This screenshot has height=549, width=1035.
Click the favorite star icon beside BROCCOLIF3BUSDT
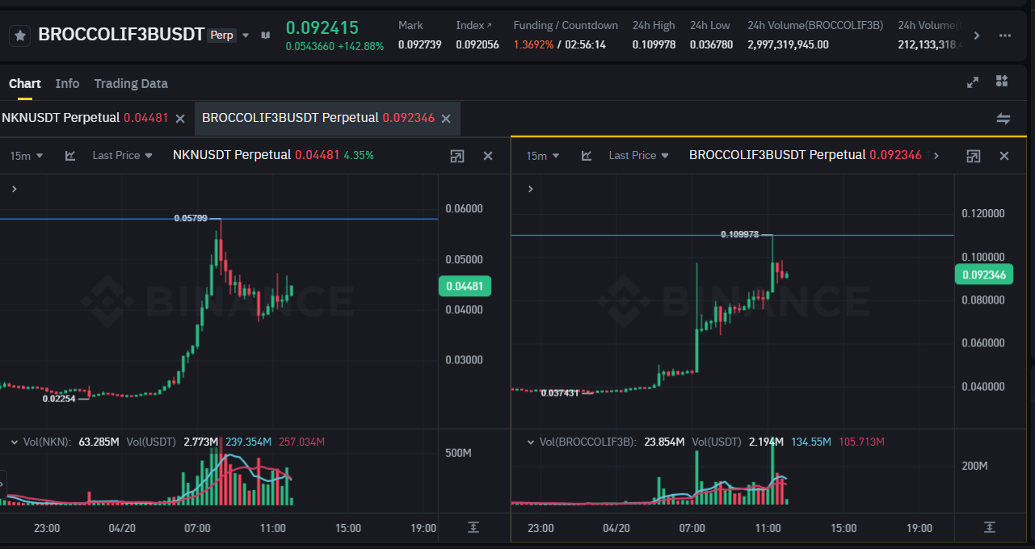pyautogui.click(x=20, y=36)
